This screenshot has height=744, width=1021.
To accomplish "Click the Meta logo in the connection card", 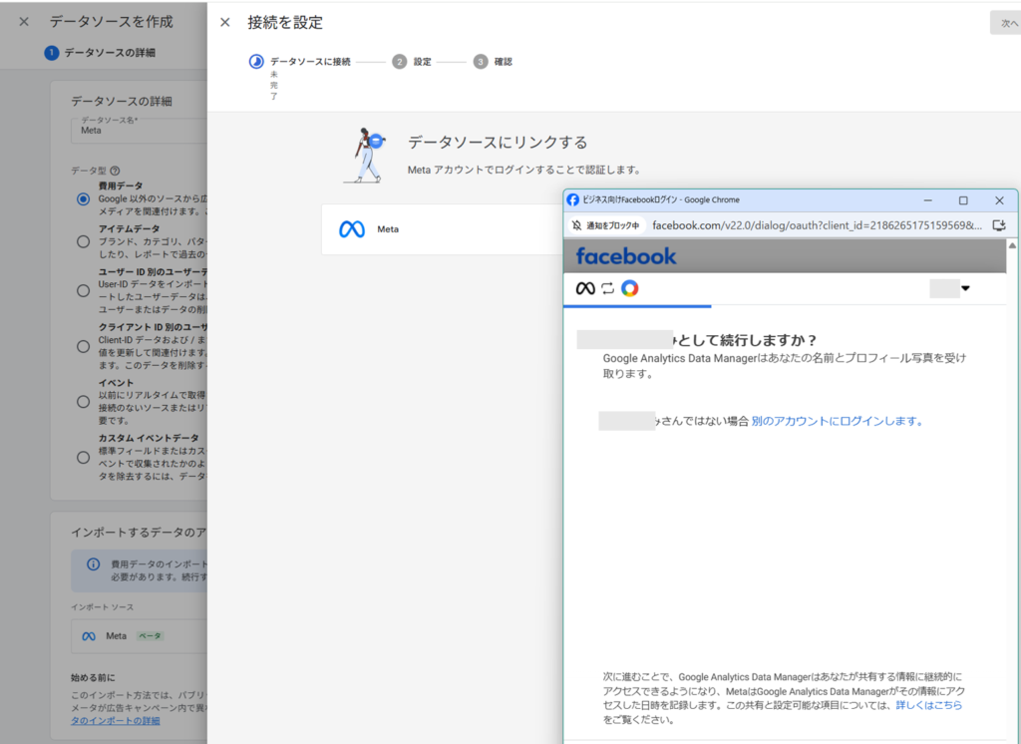I will click(351, 229).
